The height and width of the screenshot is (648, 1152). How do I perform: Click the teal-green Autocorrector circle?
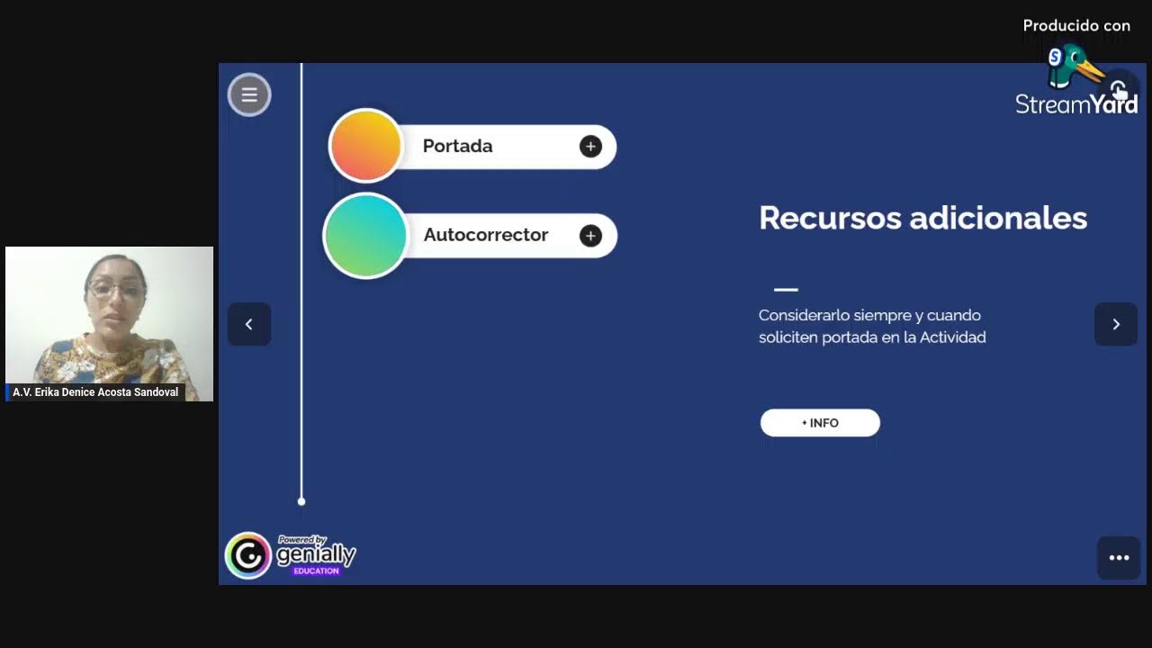pos(365,236)
